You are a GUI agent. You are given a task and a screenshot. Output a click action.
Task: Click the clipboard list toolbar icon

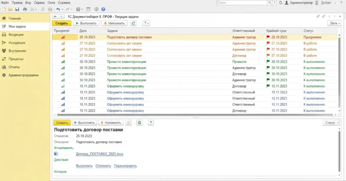point(78,9)
